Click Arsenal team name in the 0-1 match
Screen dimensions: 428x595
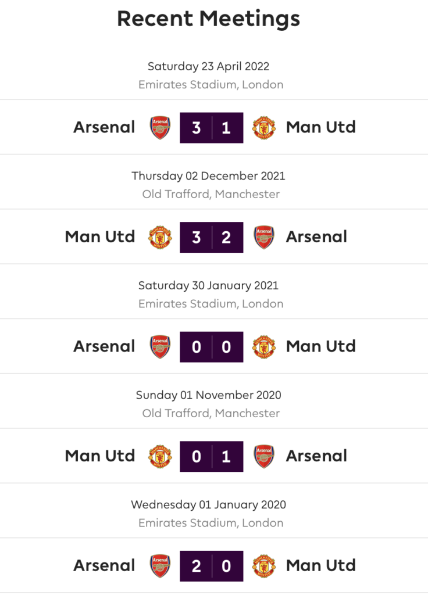(316, 456)
